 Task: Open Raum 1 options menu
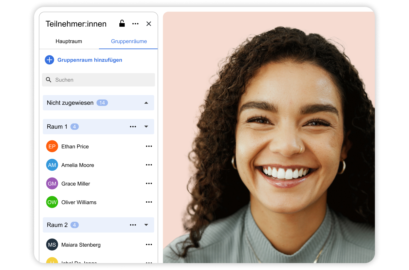133,127
